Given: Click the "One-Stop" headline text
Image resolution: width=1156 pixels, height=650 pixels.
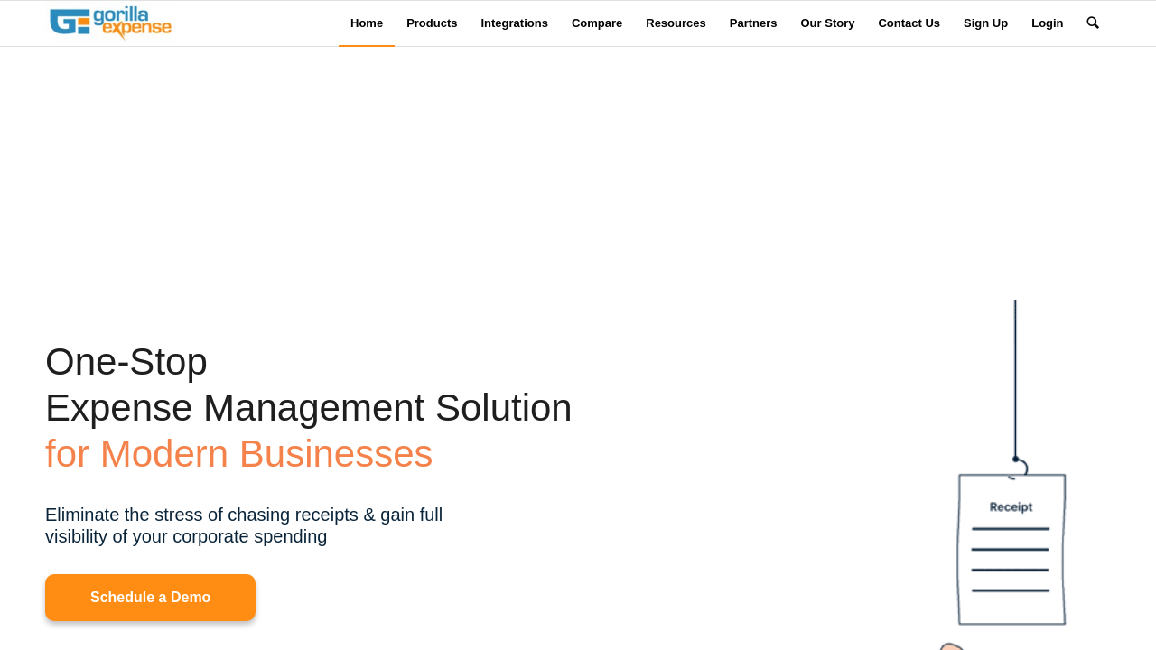Looking at the screenshot, I should point(126,362).
